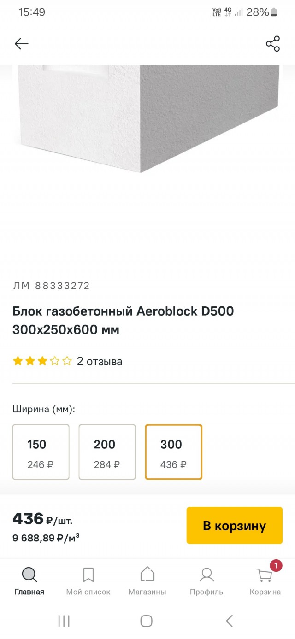Tap the Android back navigation button
295x639 pixels.
230,621
